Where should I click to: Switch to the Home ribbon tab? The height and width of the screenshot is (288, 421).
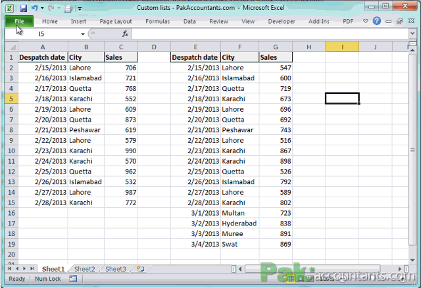click(x=50, y=22)
